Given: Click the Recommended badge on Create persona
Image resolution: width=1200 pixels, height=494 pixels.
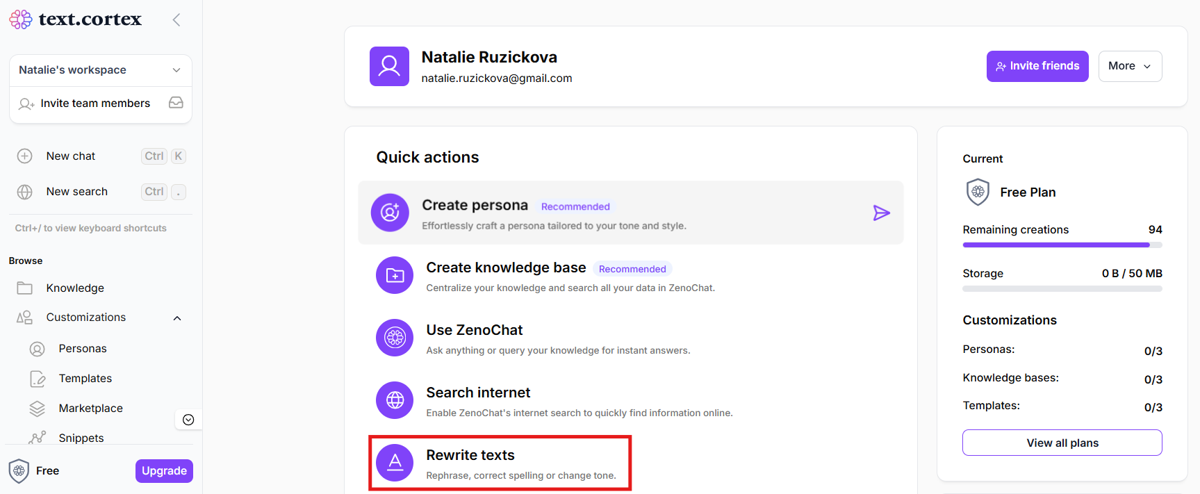Looking at the screenshot, I should pyautogui.click(x=575, y=207).
